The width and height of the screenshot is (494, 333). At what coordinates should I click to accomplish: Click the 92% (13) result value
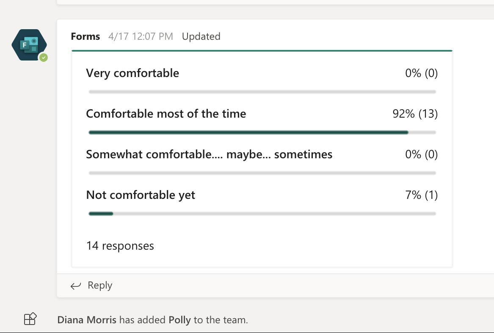(415, 114)
